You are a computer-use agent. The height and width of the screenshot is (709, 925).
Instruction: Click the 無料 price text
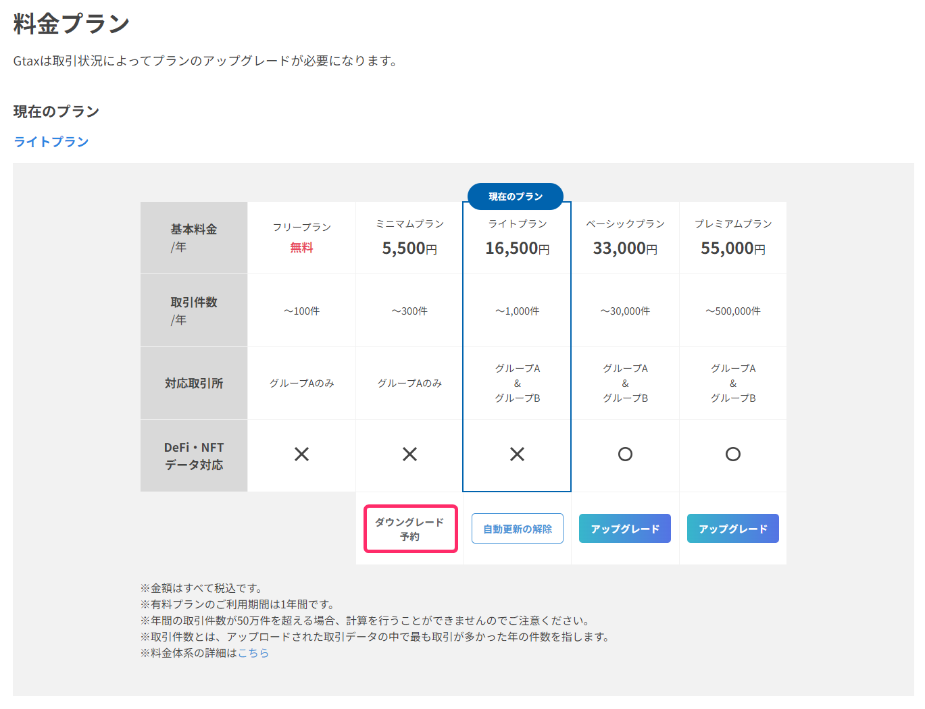pyautogui.click(x=302, y=248)
